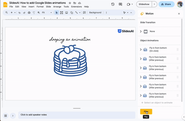185x121 pixels.
Task: Open the Extensions menu
Action: (76, 7)
